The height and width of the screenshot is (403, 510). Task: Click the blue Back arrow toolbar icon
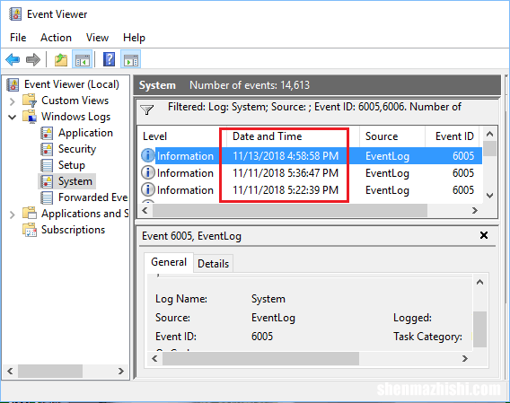(13, 60)
